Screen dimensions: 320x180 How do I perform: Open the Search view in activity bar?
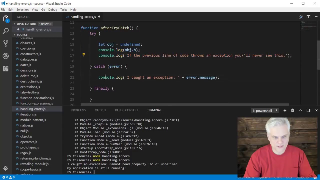6,31
